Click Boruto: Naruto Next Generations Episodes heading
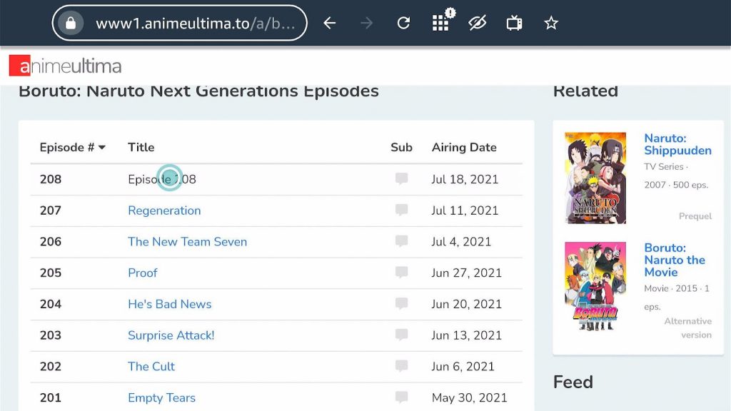This screenshot has width=731, height=411. click(x=198, y=91)
